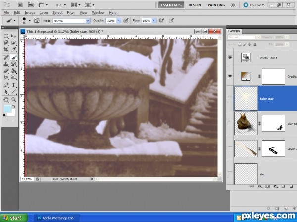Toggle the brush panel icon in options bar
The width and height of the screenshot is (297, 222).
pos(37,20)
